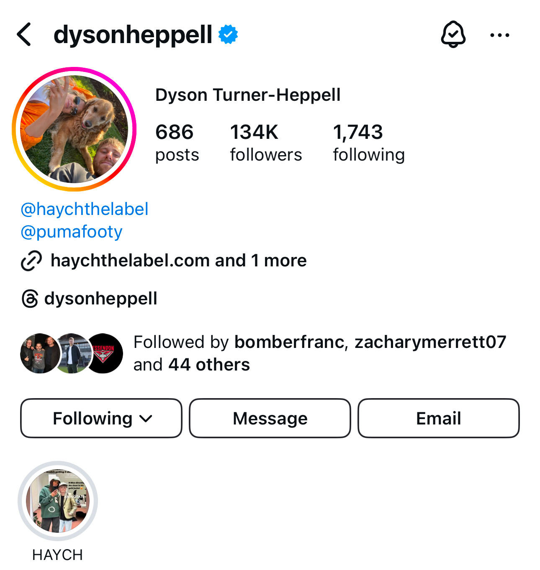The image size is (540, 570).
Task: Open mutual follower bomberfranc's profile
Action: tap(289, 342)
